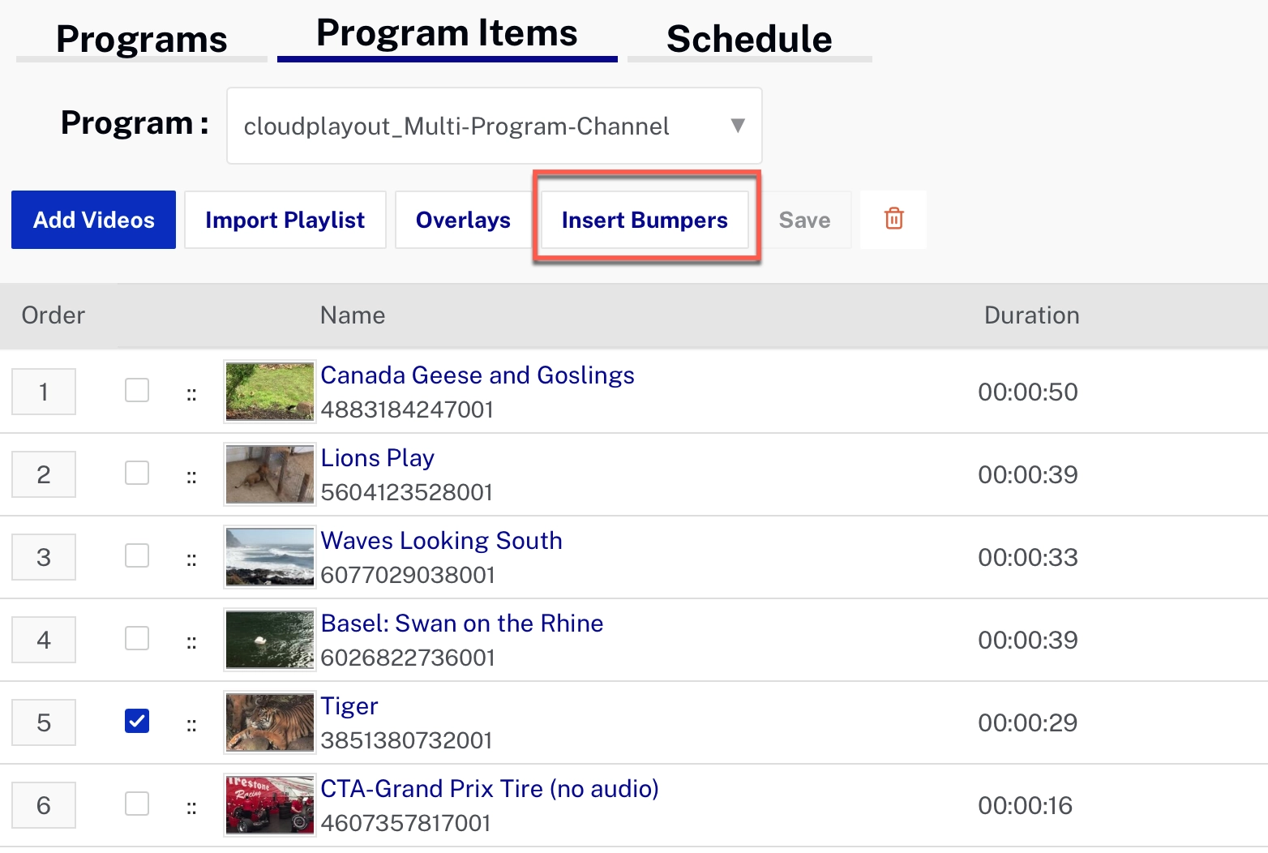1268x853 pixels.
Task: Switch to the Programs tab
Action: [x=140, y=38]
